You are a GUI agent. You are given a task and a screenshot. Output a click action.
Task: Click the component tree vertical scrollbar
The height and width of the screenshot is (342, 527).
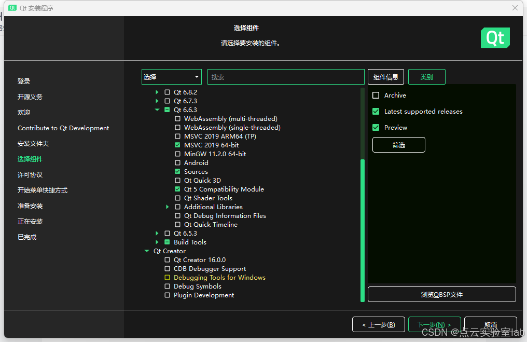(x=363, y=230)
